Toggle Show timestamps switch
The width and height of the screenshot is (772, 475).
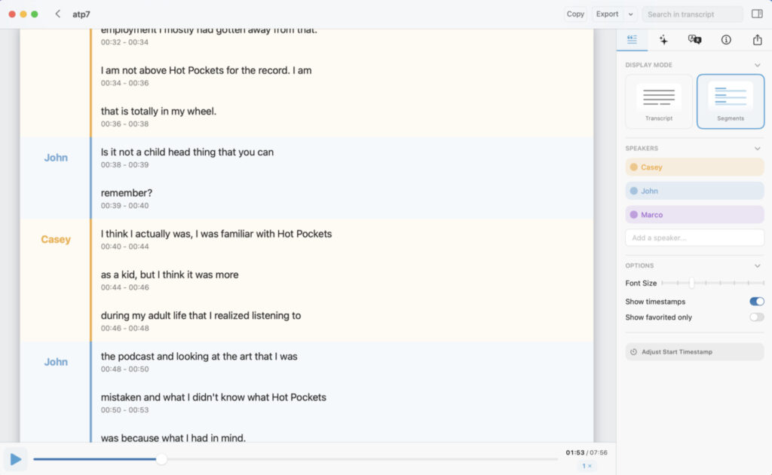pyautogui.click(x=757, y=302)
